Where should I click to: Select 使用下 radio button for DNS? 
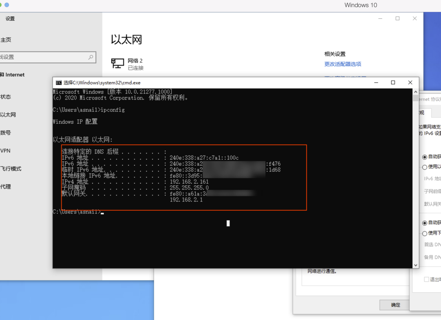[425, 233]
